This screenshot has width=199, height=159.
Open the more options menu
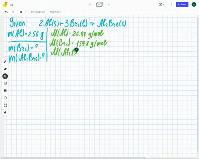coord(172,5)
